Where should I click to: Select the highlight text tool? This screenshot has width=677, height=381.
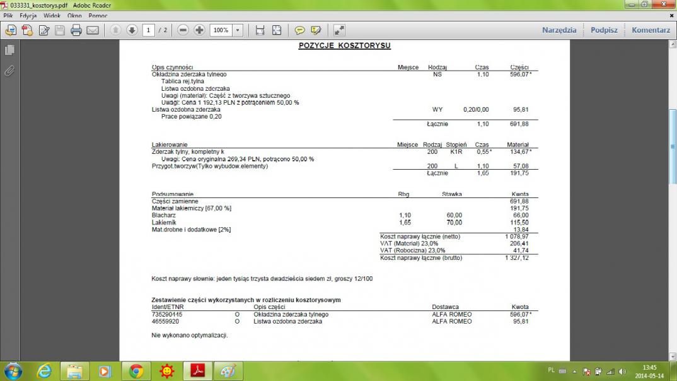(316, 30)
